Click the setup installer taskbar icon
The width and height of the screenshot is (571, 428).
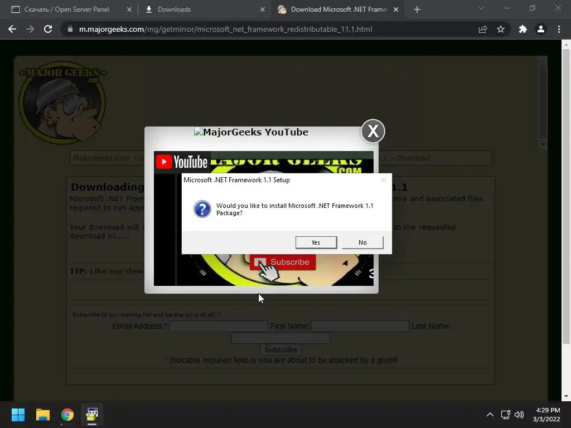tap(92, 415)
